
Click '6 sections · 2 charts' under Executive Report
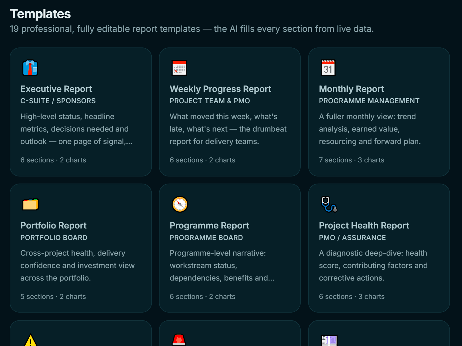click(53, 160)
